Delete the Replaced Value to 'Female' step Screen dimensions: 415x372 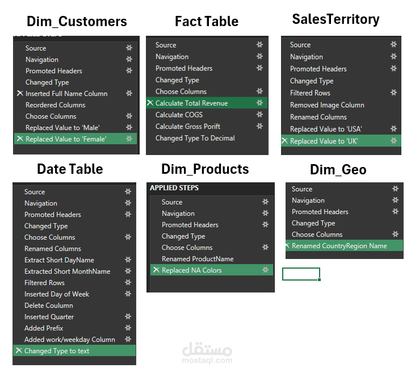coord(20,139)
